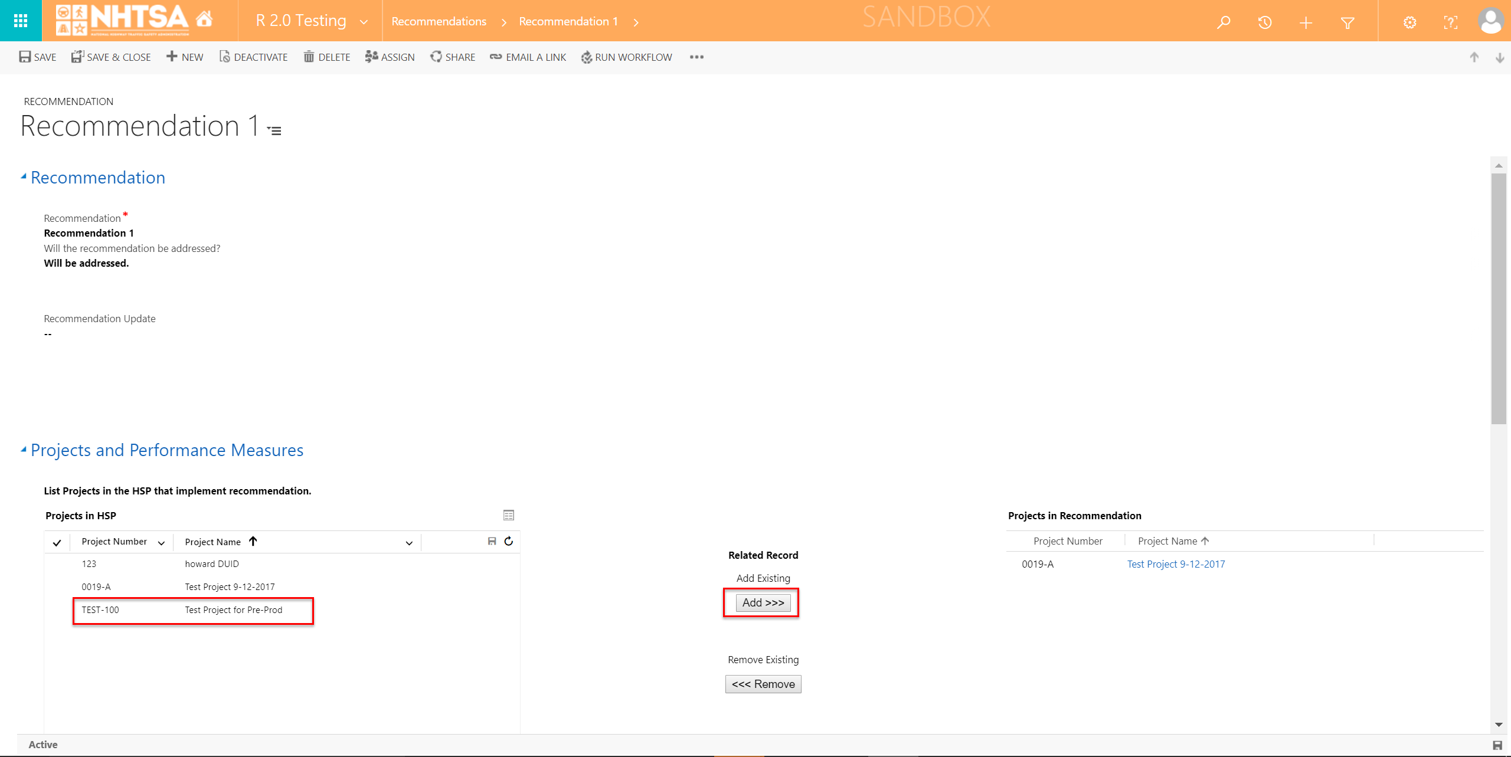Open Test Project 9-12-2017 link

click(1176, 564)
